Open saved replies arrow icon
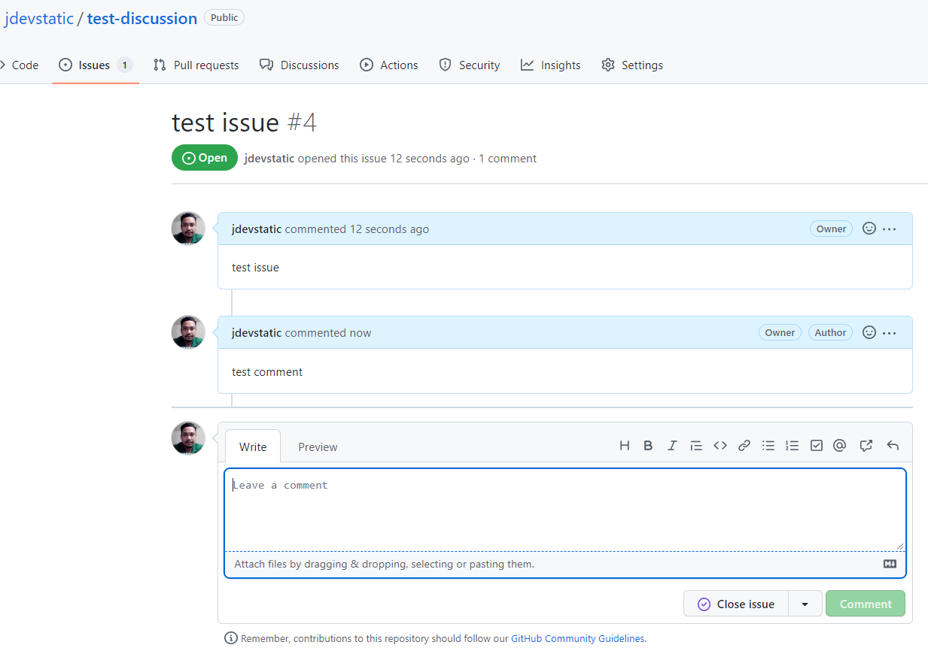Screen dimensions: 928x651 click(893, 446)
